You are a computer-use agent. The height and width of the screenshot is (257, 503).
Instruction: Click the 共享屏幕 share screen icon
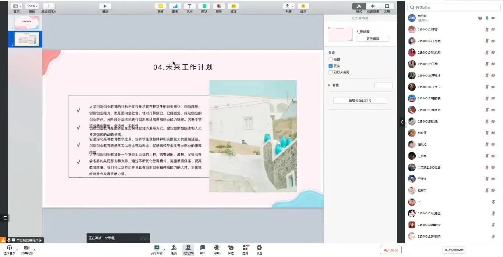coord(157,248)
